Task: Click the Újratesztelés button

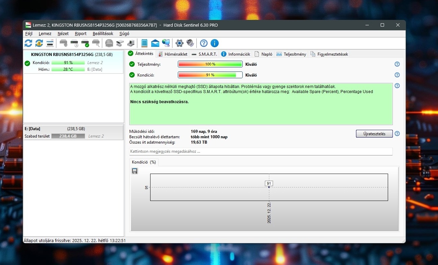Action: (x=374, y=134)
